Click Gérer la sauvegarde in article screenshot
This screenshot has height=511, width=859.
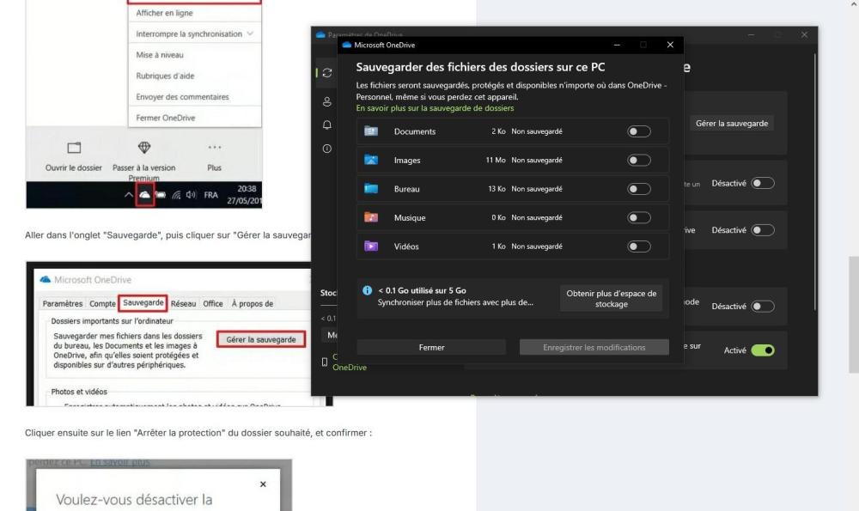(261, 339)
